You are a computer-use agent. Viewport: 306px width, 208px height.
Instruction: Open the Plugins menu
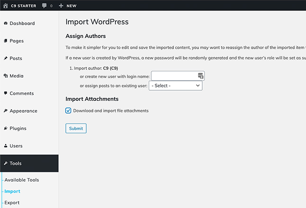pyautogui.click(x=18, y=129)
